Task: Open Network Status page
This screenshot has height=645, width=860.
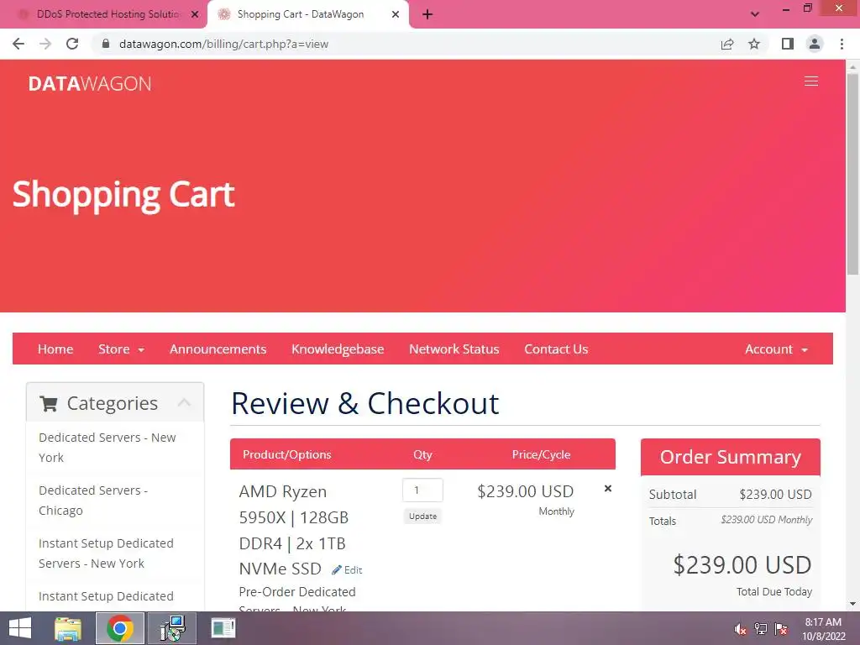Action: [x=454, y=349]
